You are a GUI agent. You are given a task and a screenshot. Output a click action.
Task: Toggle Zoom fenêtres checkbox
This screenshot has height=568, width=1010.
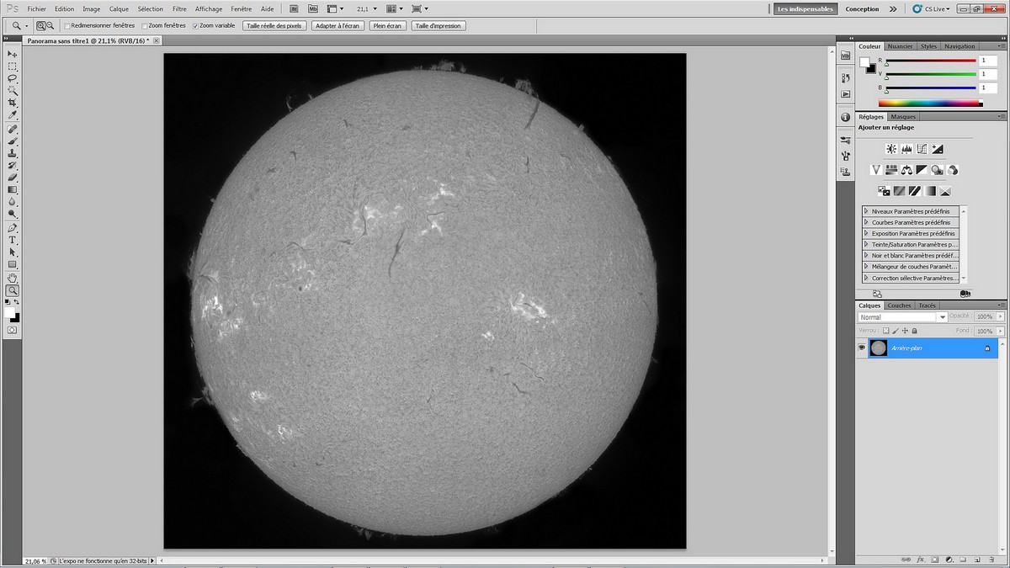pos(145,26)
